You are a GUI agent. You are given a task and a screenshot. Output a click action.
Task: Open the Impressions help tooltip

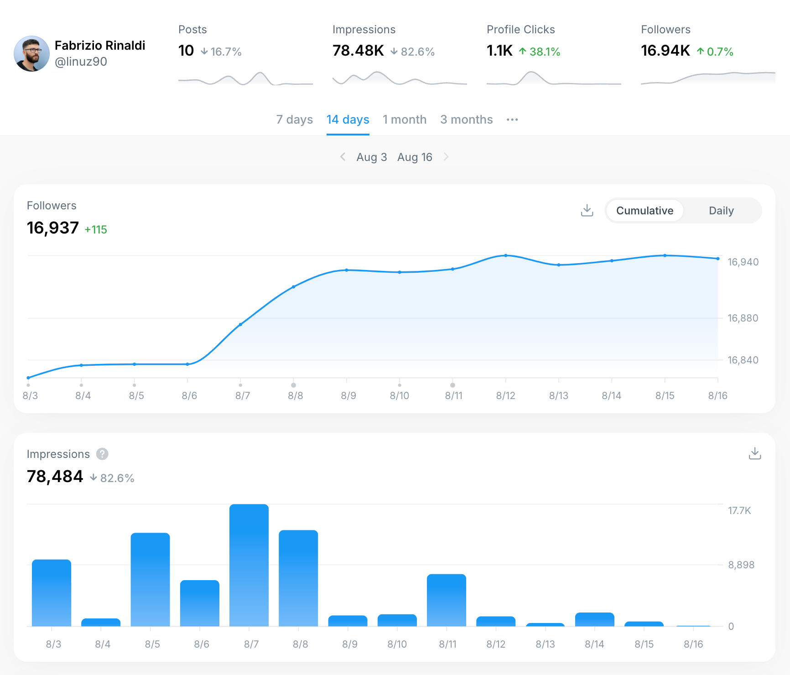tap(103, 454)
